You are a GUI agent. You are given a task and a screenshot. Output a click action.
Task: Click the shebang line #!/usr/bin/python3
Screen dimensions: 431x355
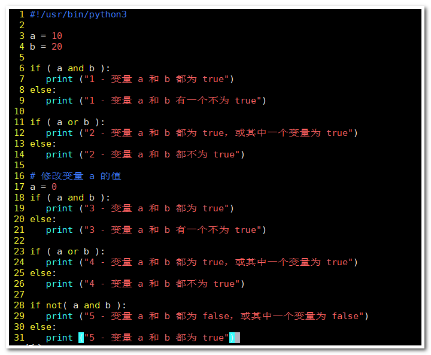pyautogui.click(x=78, y=14)
